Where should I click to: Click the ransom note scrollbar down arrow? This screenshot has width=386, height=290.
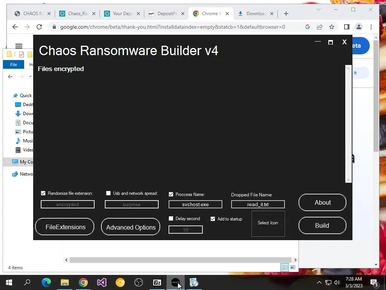348,180
